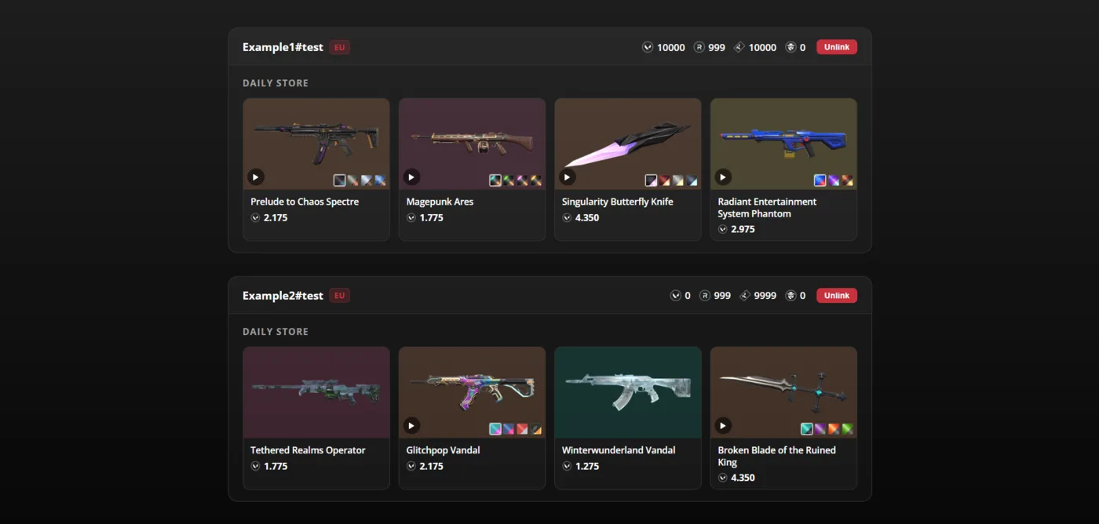Click the EU region badge beside Example2#test
Screen dimensions: 1099x524
(340, 296)
